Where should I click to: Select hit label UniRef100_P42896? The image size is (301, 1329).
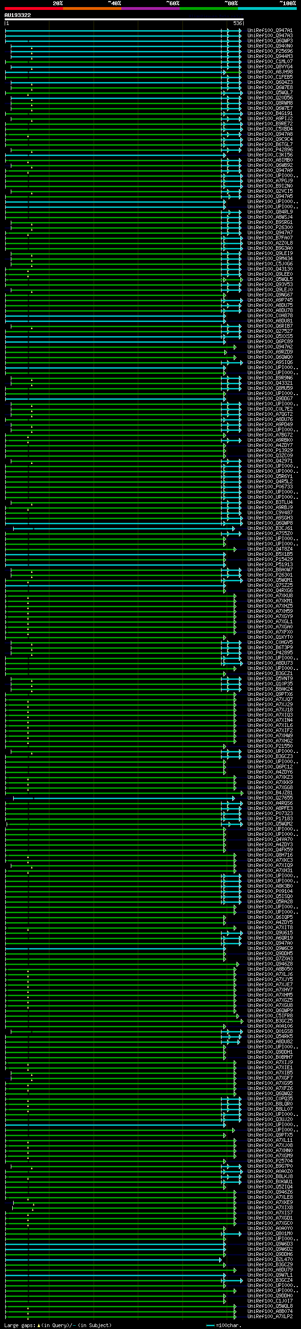pos(269,149)
